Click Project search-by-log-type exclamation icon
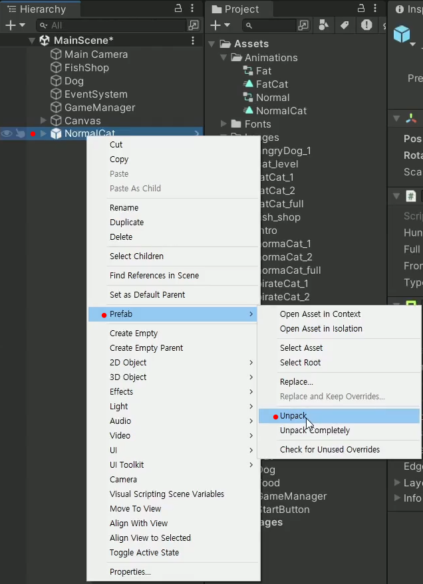423x584 pixels. pyautogui.click(x=366, y=25)
